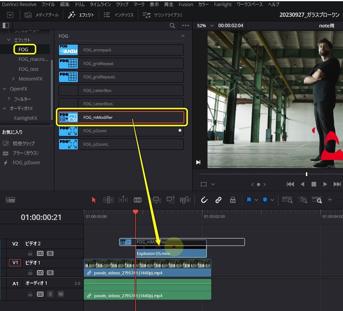This screenshot has height=311, width=343.
Task: Lock the ビデオ 2 track
Action: (30, 254)
